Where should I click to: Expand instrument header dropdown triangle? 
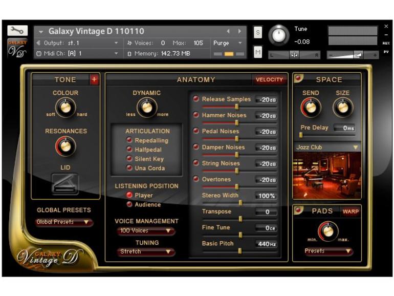[41, 32]
